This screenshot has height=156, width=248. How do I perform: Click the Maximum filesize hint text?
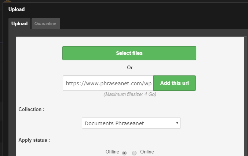click(130, 94)
